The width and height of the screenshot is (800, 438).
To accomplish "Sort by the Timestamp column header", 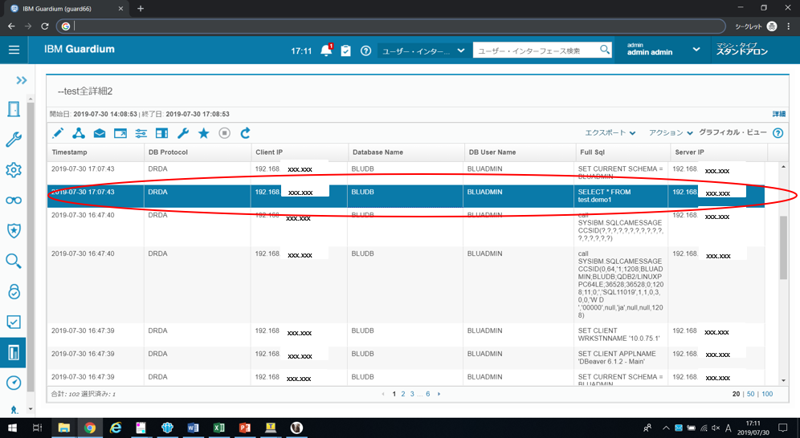I will 69,152.
